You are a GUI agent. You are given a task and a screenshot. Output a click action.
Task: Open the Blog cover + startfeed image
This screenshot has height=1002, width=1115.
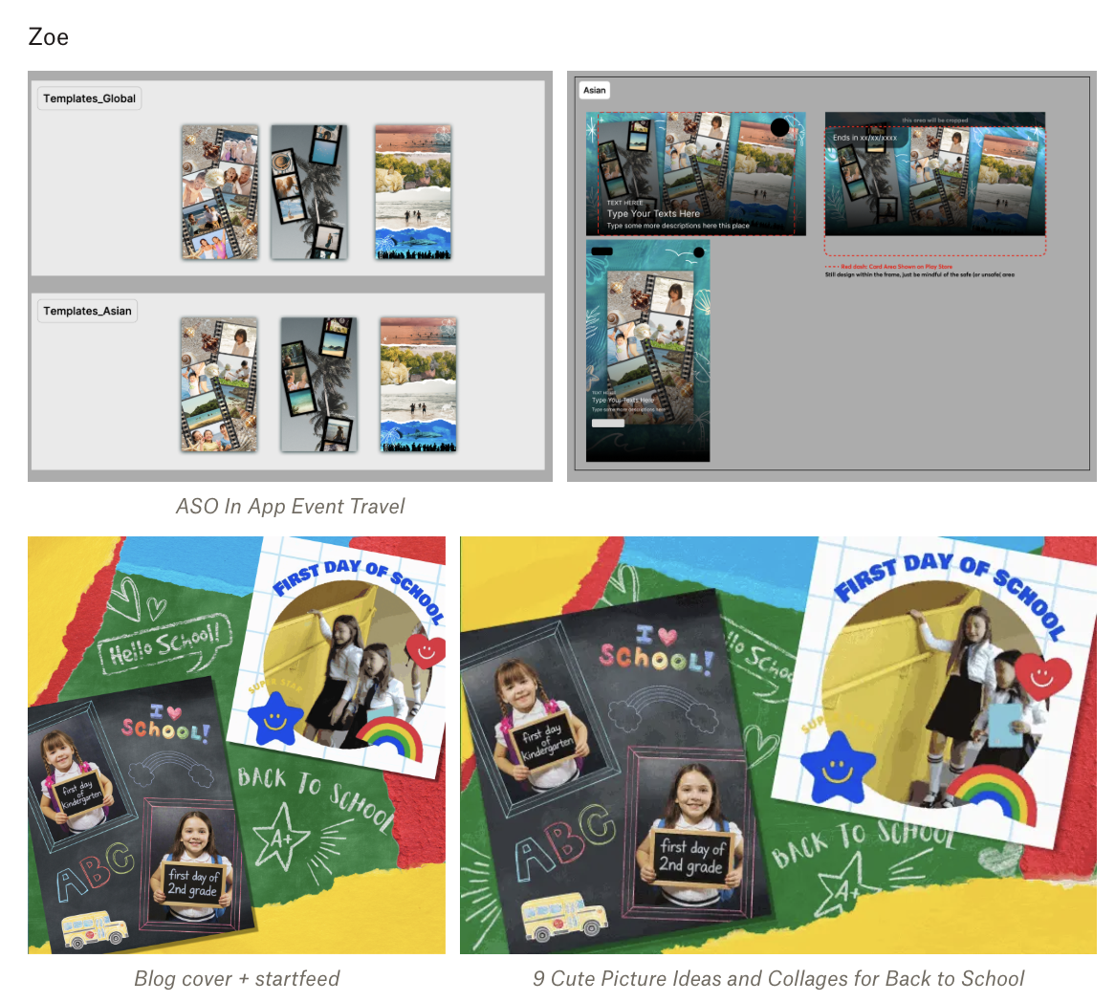[x=237, y=745]
